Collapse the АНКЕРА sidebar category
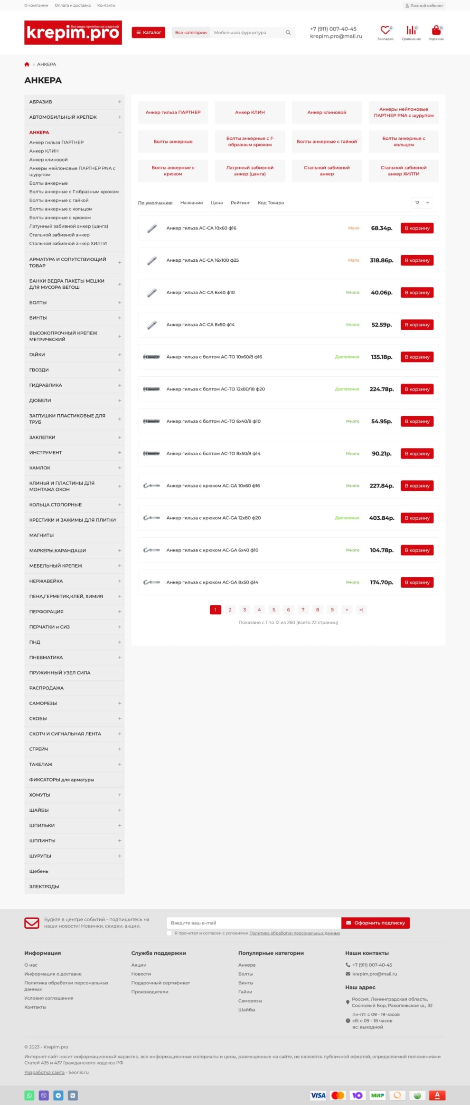Image resolution: width=470 pixels, height=1105 pixels. 120,133
